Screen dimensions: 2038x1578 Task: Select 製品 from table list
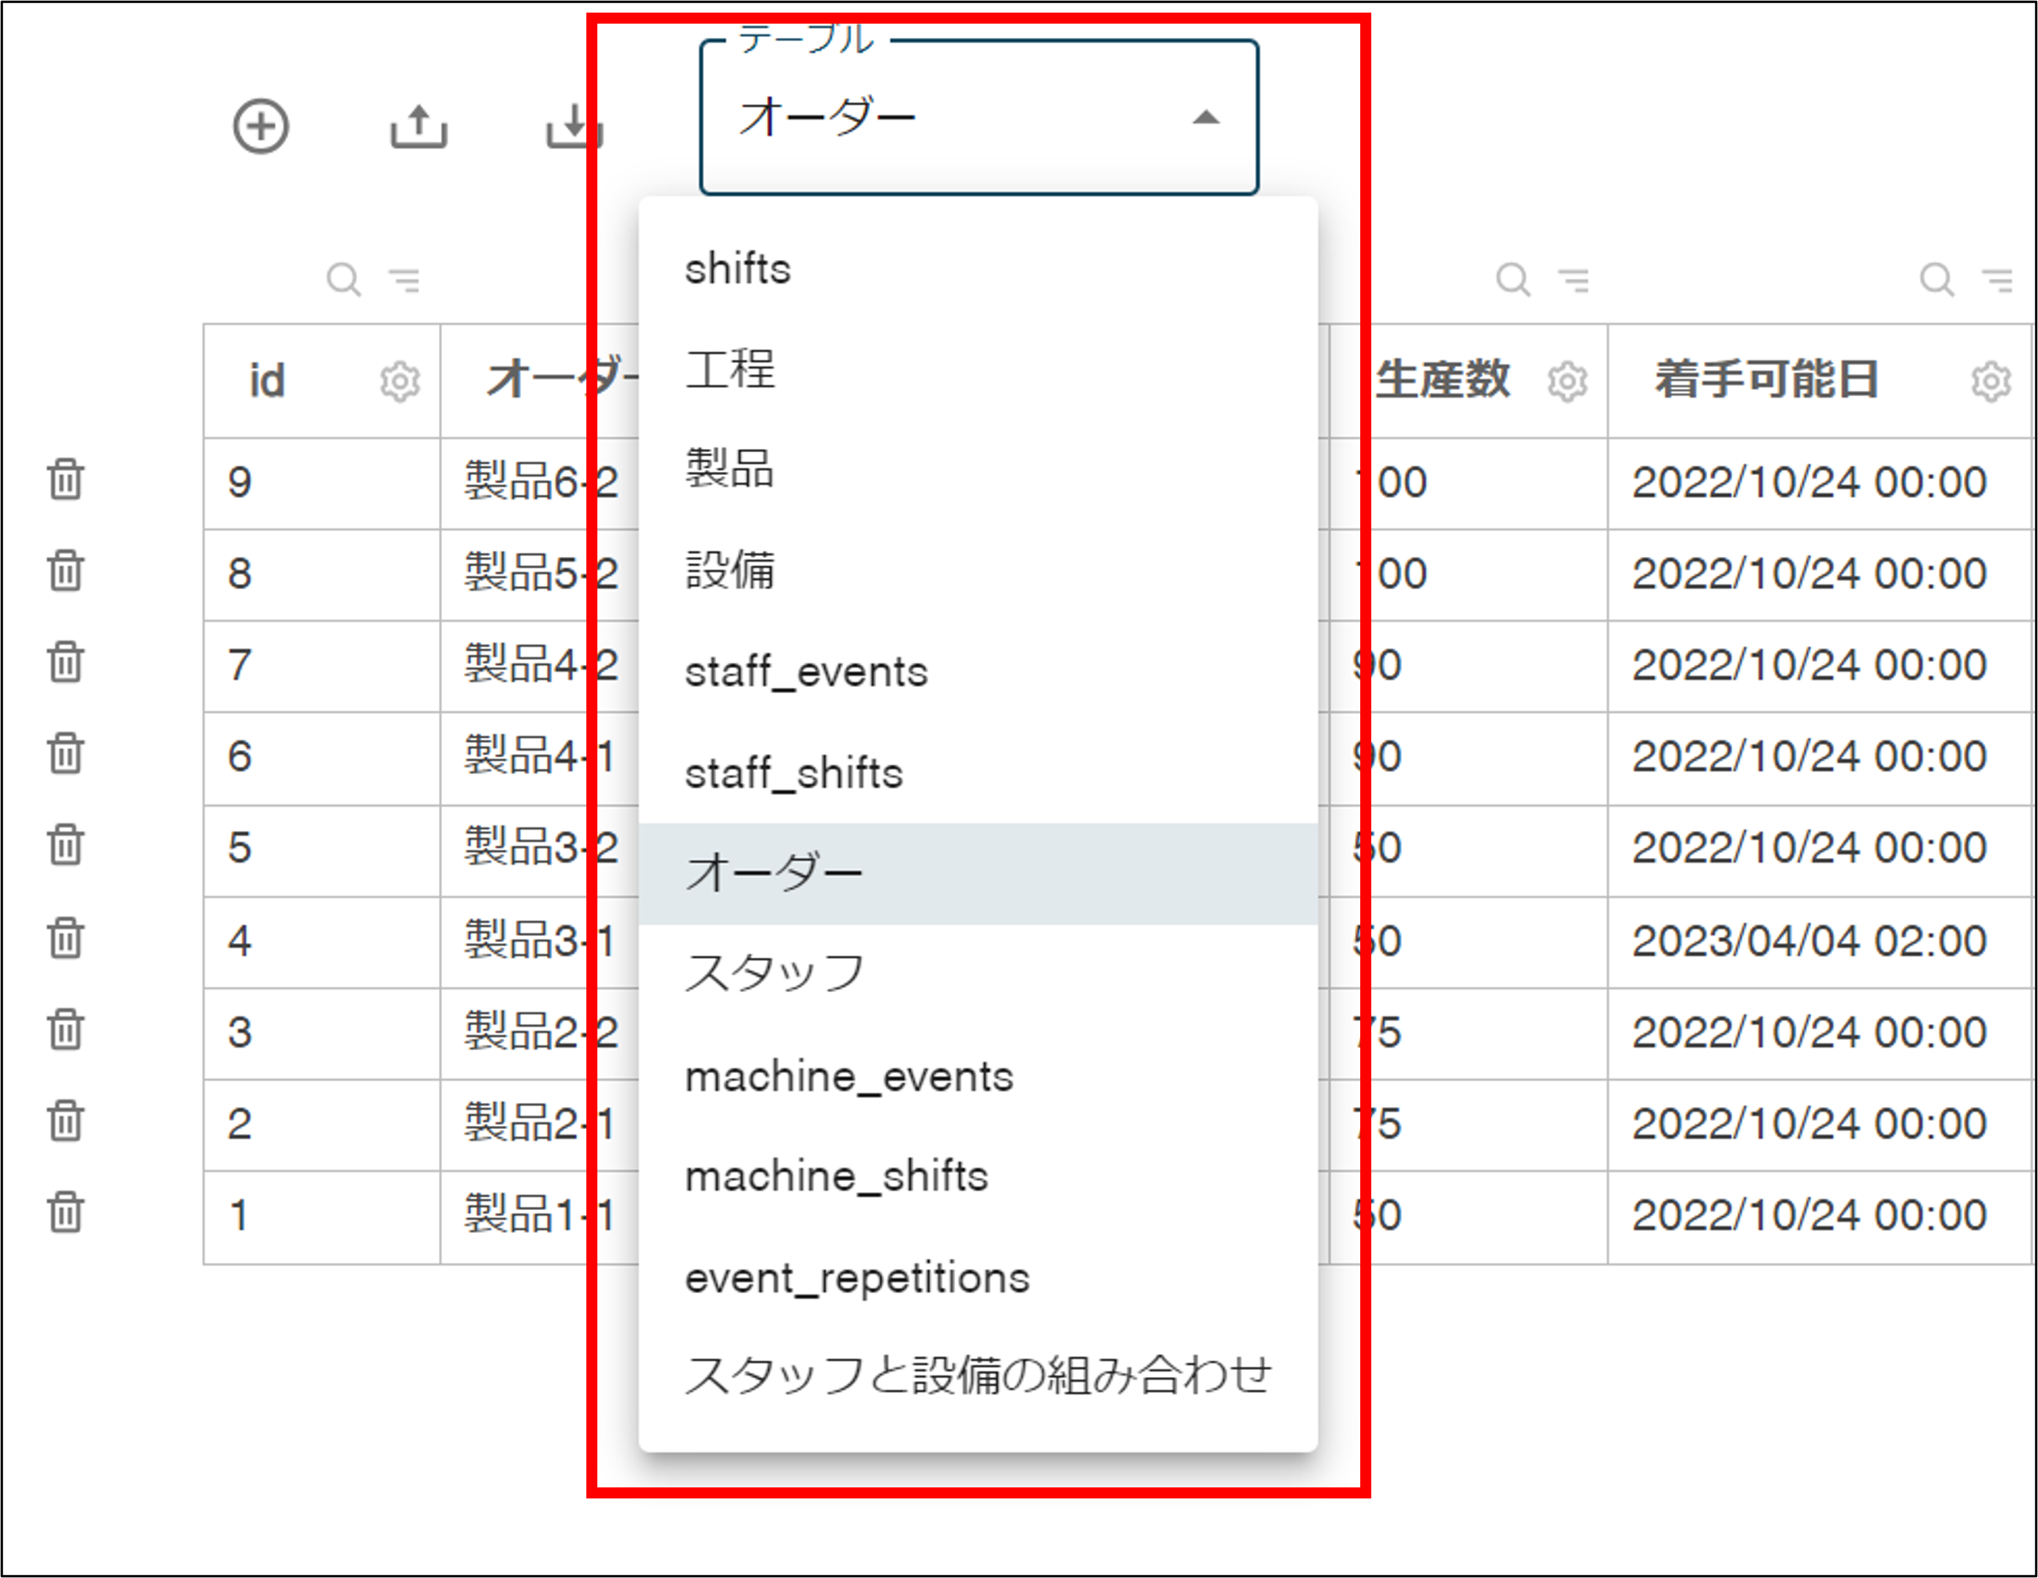[978, 469]
